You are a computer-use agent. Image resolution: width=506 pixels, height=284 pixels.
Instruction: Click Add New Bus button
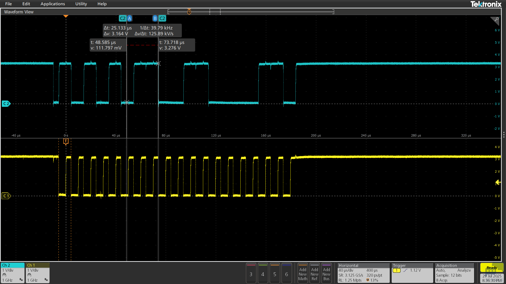click(326, 273)
